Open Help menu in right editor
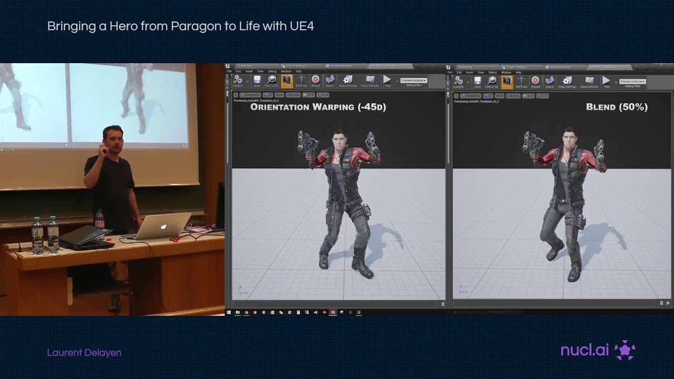The height and width of the screenshot is (379, 674). click(518, 72)
